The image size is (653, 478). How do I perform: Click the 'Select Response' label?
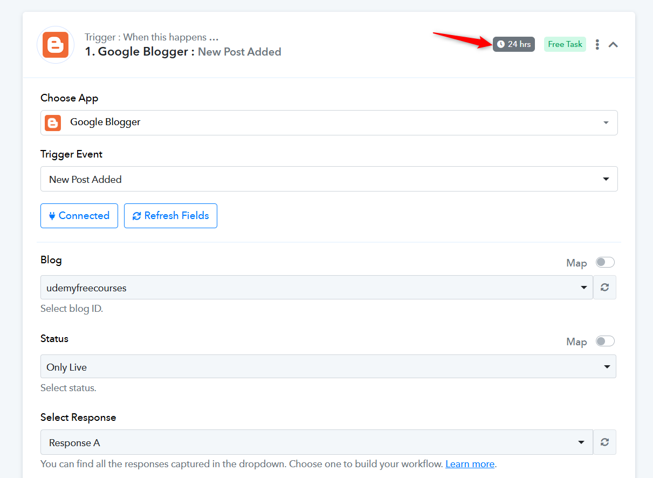click(78, 418)
